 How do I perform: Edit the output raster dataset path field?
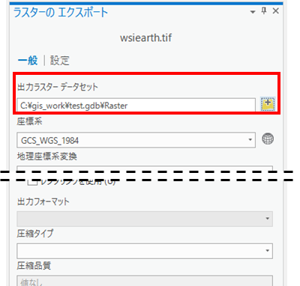point(136,105)
